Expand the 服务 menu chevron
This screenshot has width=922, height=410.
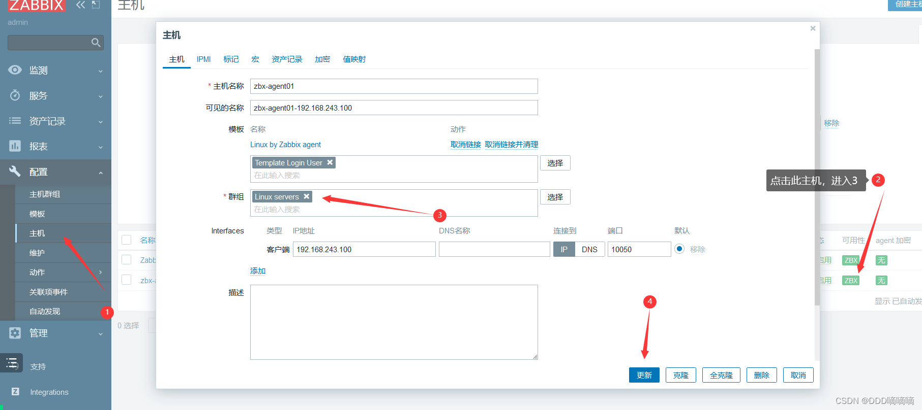click(101, 96)
